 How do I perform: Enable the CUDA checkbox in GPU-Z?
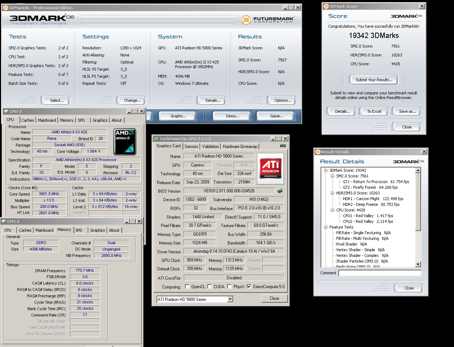(210, 287)
